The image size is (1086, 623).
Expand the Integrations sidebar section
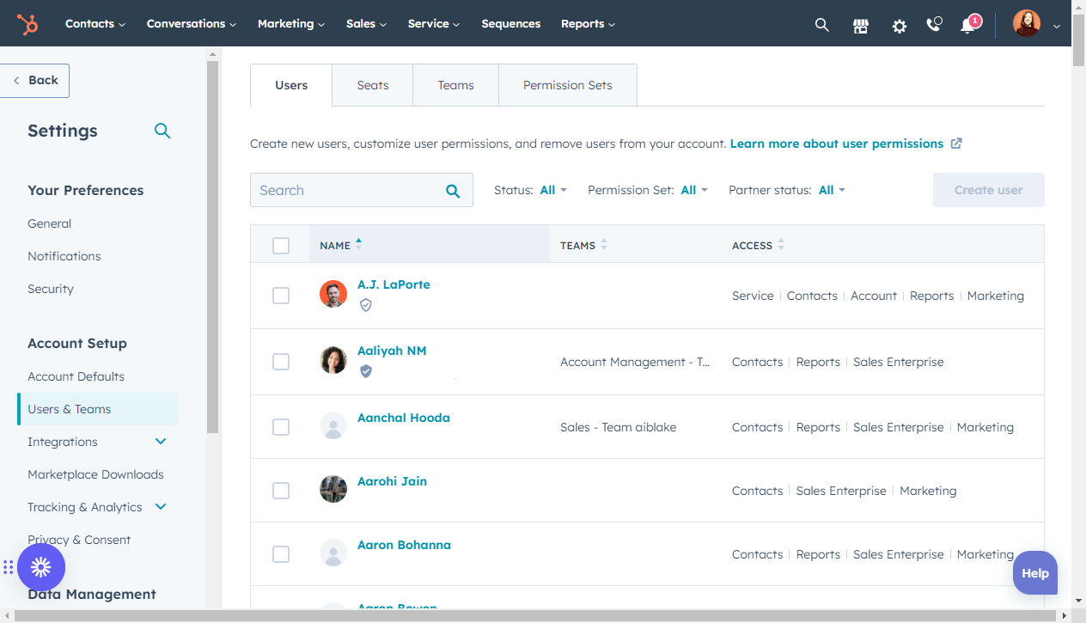161,442
